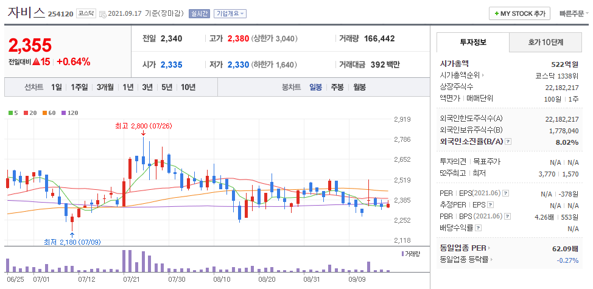Image resolution: width=593 pixels, height=289 pixels.
Task: Click the plus icon in MY STOCK 추가
Action: click(x=496, y=13)
